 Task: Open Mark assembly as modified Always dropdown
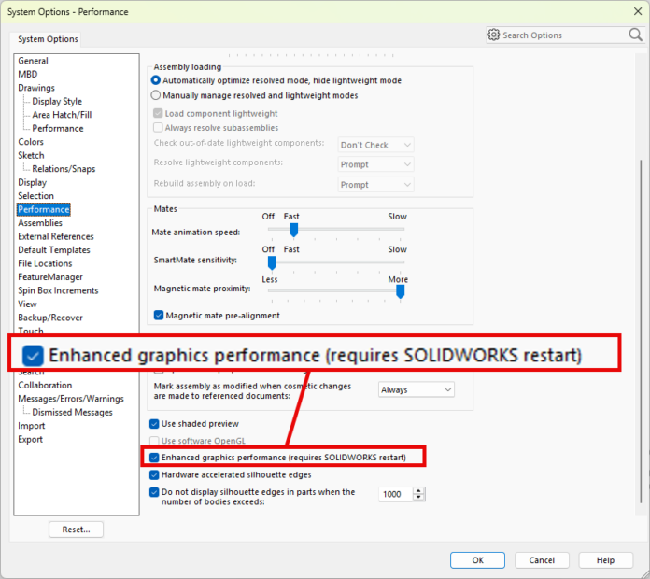point(417,389)
